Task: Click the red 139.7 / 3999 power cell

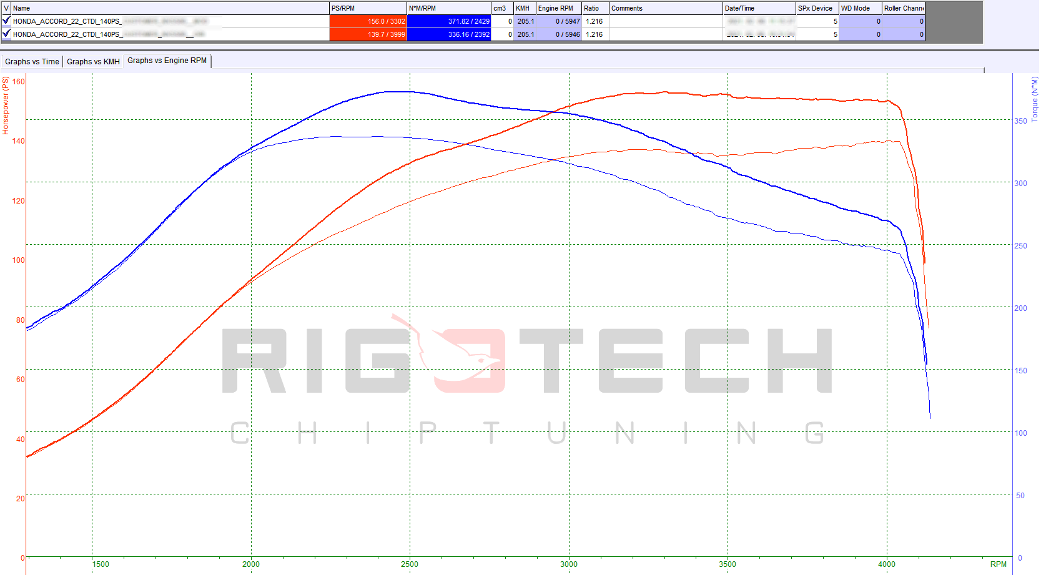Action: [x=368, y=34]
